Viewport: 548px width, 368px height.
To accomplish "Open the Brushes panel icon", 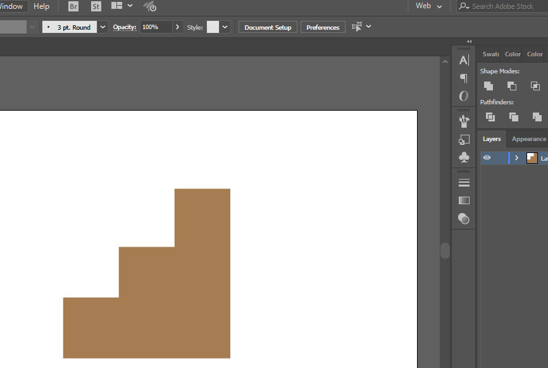I will [x=464, y=120].
